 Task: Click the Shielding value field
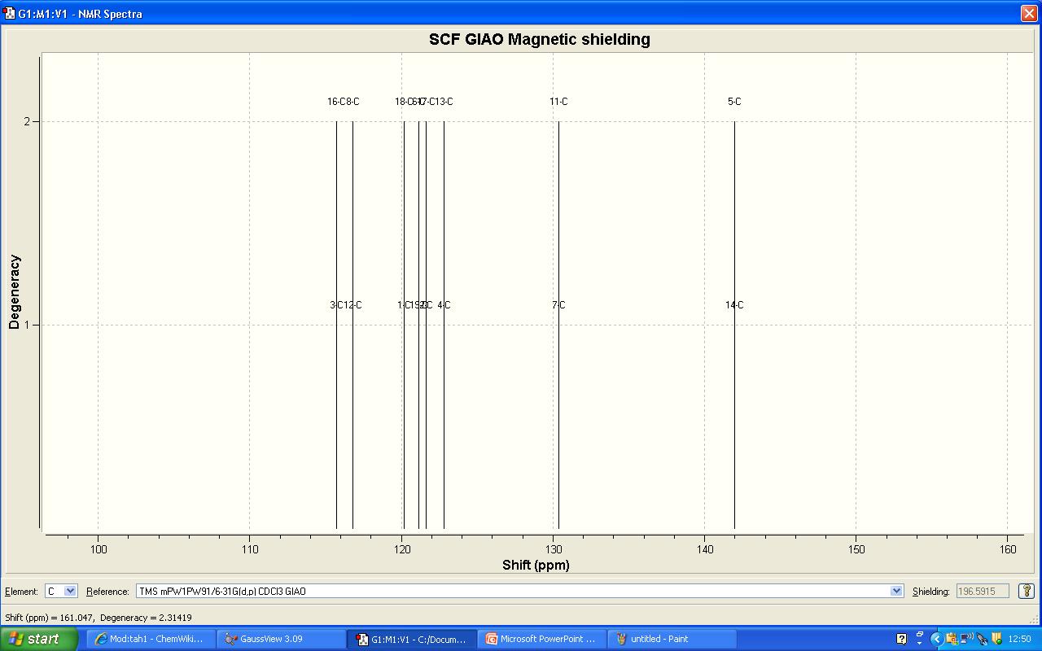click(x=983, y=591)
